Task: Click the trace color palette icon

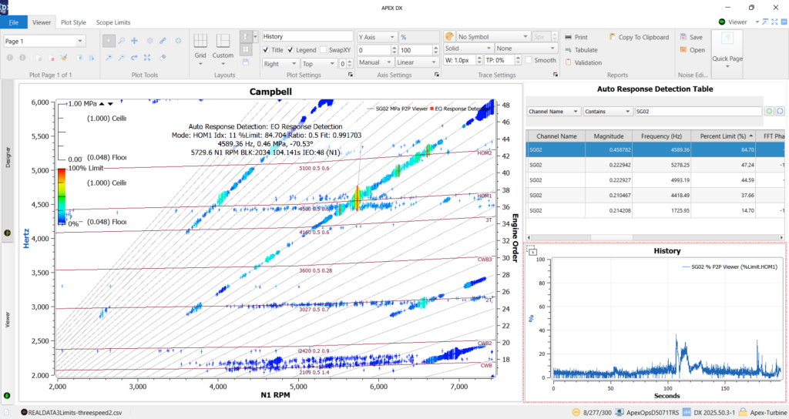Action: point(450,36)
